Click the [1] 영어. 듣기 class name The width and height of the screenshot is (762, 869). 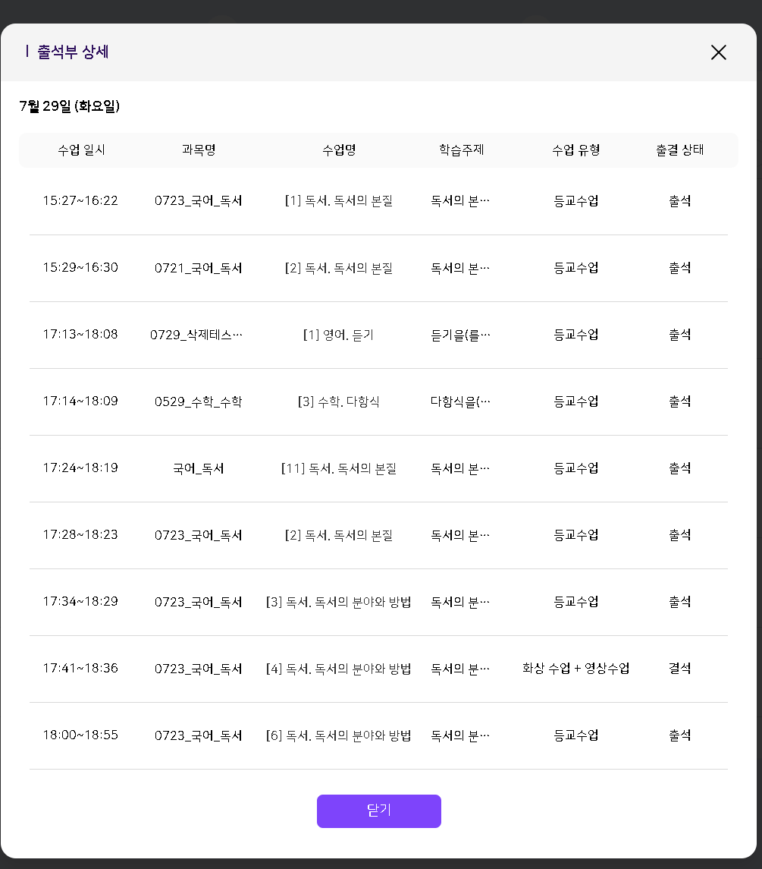(x=338, y=335)
